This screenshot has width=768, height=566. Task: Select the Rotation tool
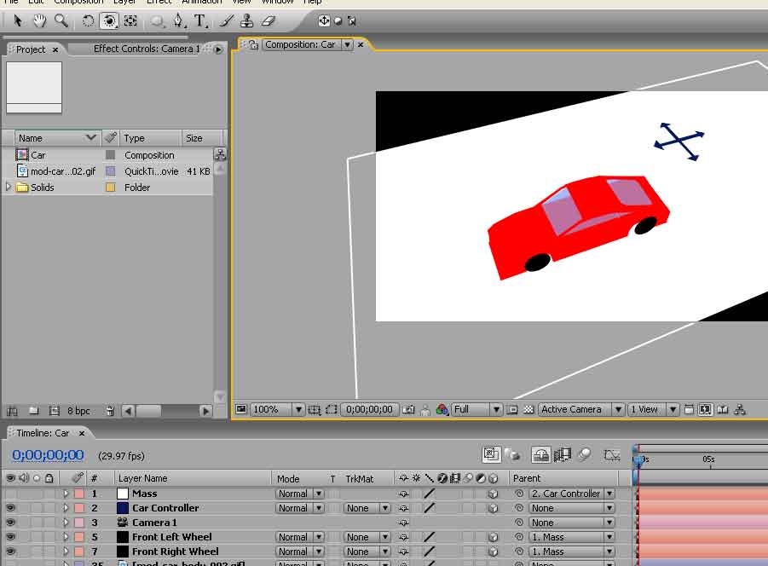(88, 20)
